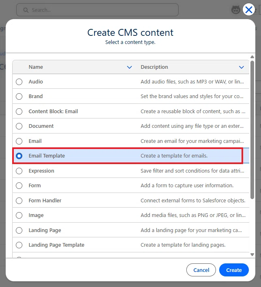The height and width of the screenshot is (287, 261).
Task: Select the Document radio button
Action: 19,126
